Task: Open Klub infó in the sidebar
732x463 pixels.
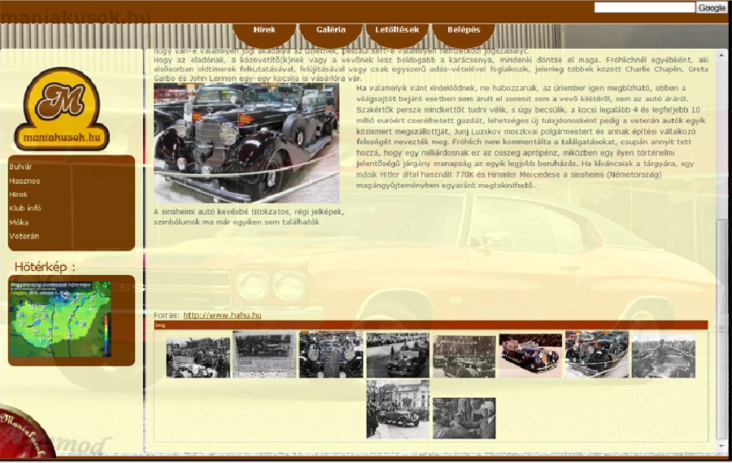Action: pyautogui.click(x=25, y=208)
